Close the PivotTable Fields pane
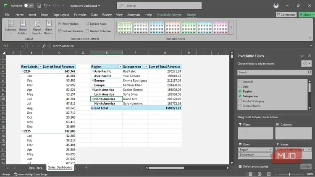The height and width of the screenshot is (177, 315). pyautogui.click(x=310, y=56)
